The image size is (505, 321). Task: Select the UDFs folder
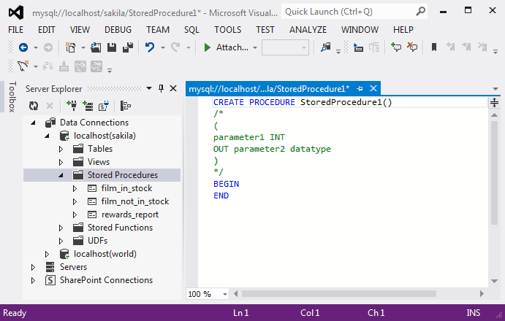[x=98, y=241]
